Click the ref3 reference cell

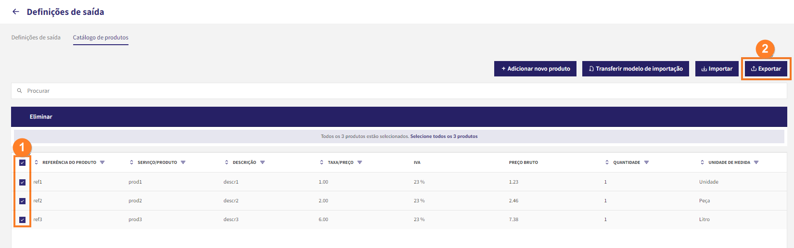click(38, 220)
